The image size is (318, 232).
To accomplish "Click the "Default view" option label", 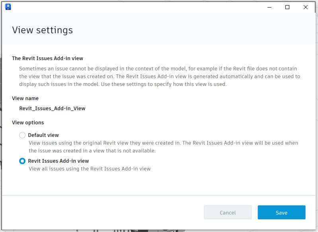I will click(43, 135).
